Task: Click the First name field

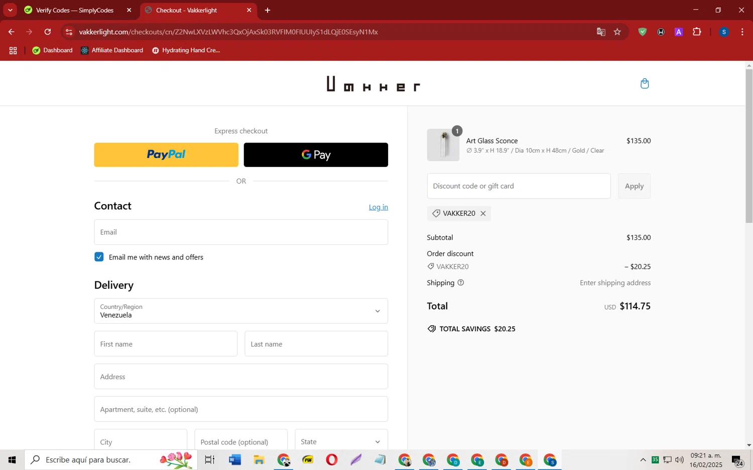Action: click(x=166, y=344)
